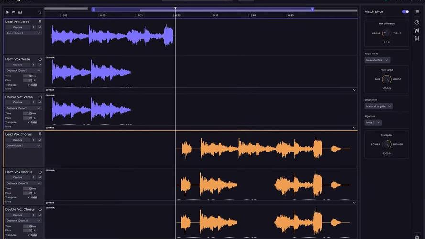
Task: Capture audio for Harm Vox Chorus
Action: click(x=18, y=177)
